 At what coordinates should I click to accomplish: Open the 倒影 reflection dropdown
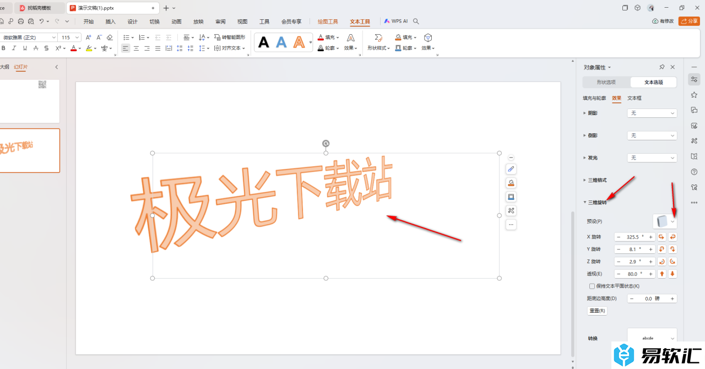(x=652, y=135)
